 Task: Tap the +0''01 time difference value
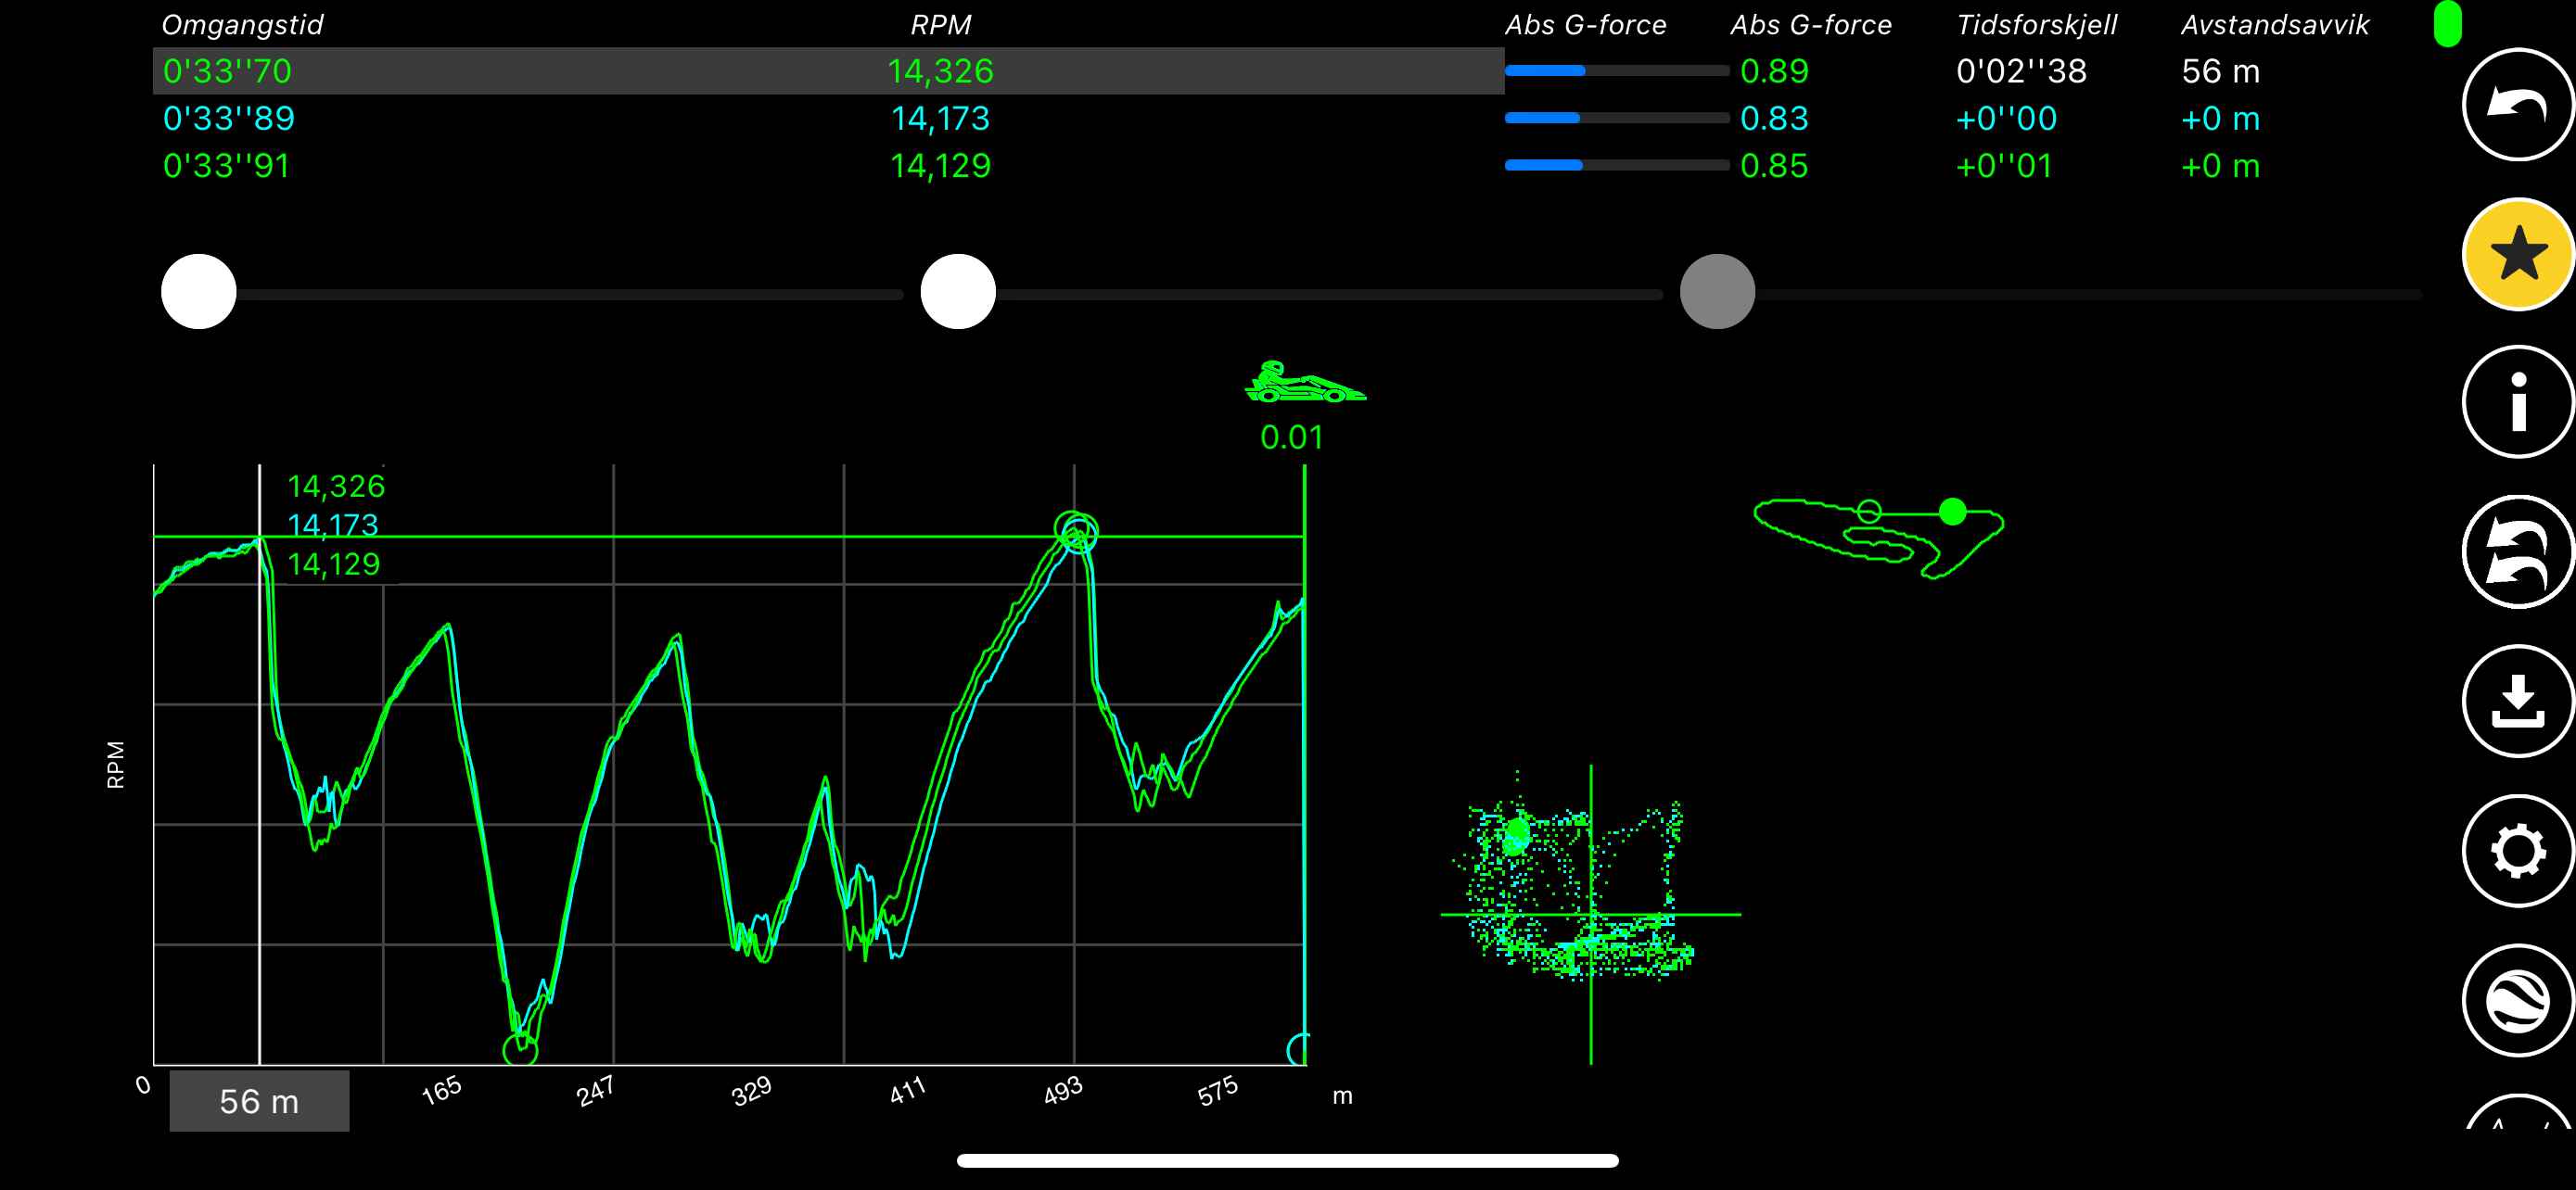pos(2004,165)
